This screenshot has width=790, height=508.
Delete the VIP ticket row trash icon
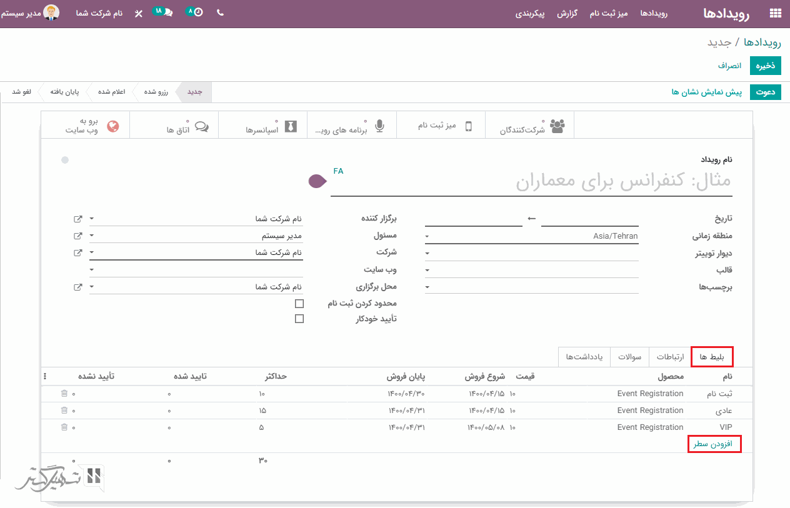(64, 427)
